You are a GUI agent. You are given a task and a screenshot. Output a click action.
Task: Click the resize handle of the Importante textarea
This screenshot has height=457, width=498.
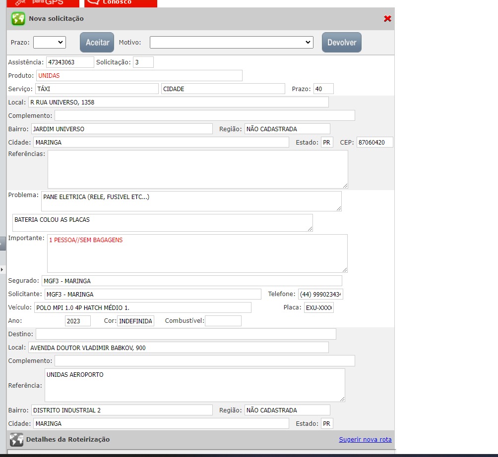[x=344, y=269]
